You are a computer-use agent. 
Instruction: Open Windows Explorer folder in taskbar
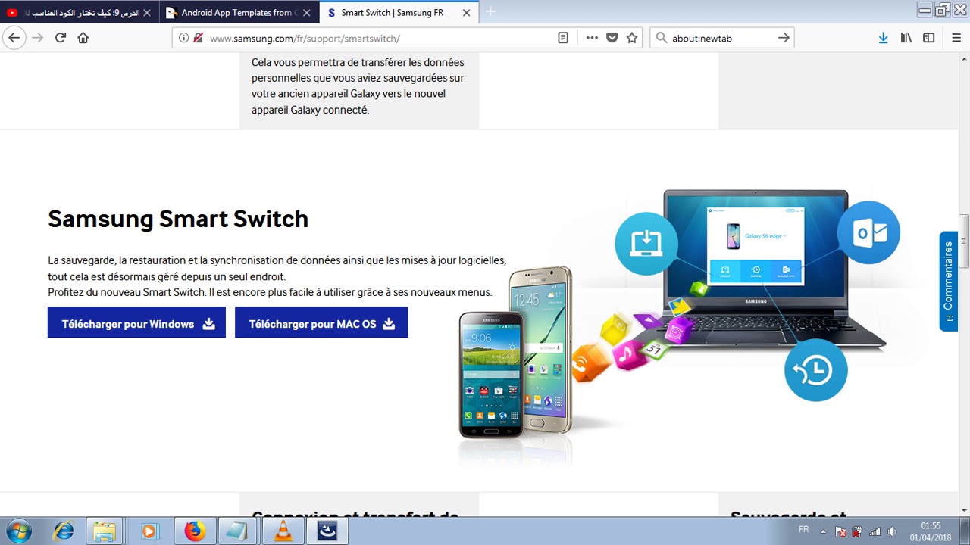(x=105, y=531)
